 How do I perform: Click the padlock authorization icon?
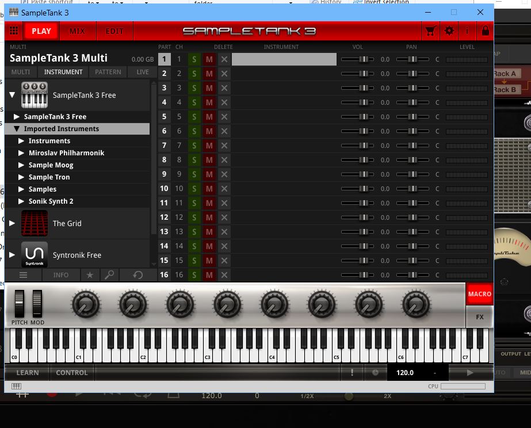[x=486, y=31]
